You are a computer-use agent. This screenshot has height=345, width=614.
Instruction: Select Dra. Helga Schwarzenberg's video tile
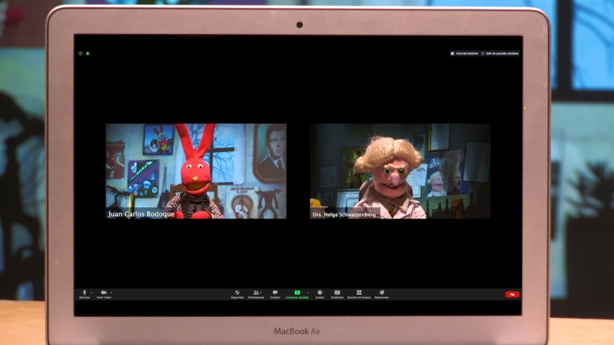click(x=400, y=171)
